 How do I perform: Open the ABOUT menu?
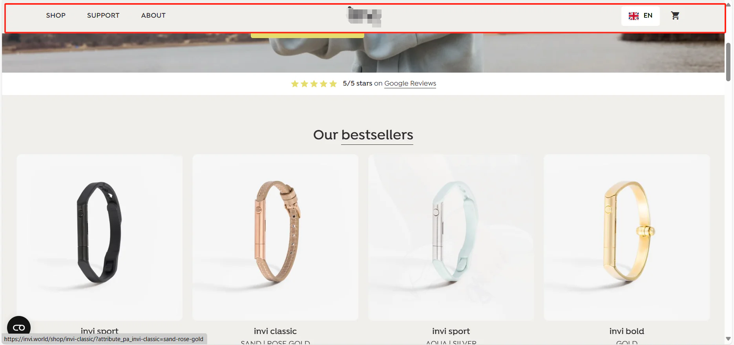click(x=153, y=15)
